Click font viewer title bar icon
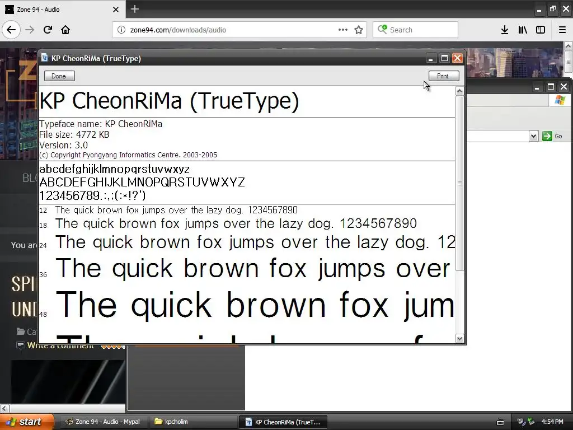 pos(45,58)
